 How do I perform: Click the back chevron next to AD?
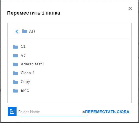(17, 32)
